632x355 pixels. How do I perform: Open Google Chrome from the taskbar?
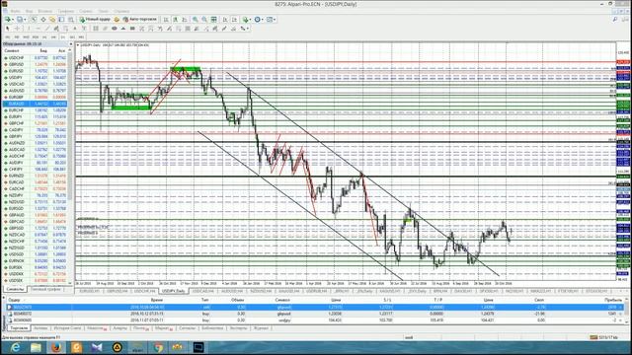point(158,347)
